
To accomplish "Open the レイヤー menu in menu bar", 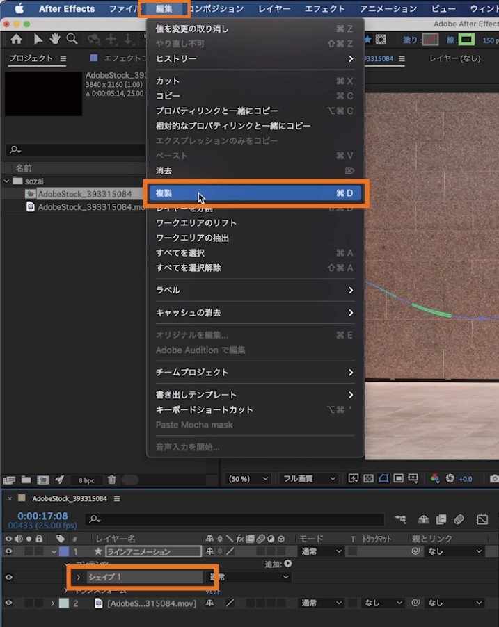I will point(274,8).
